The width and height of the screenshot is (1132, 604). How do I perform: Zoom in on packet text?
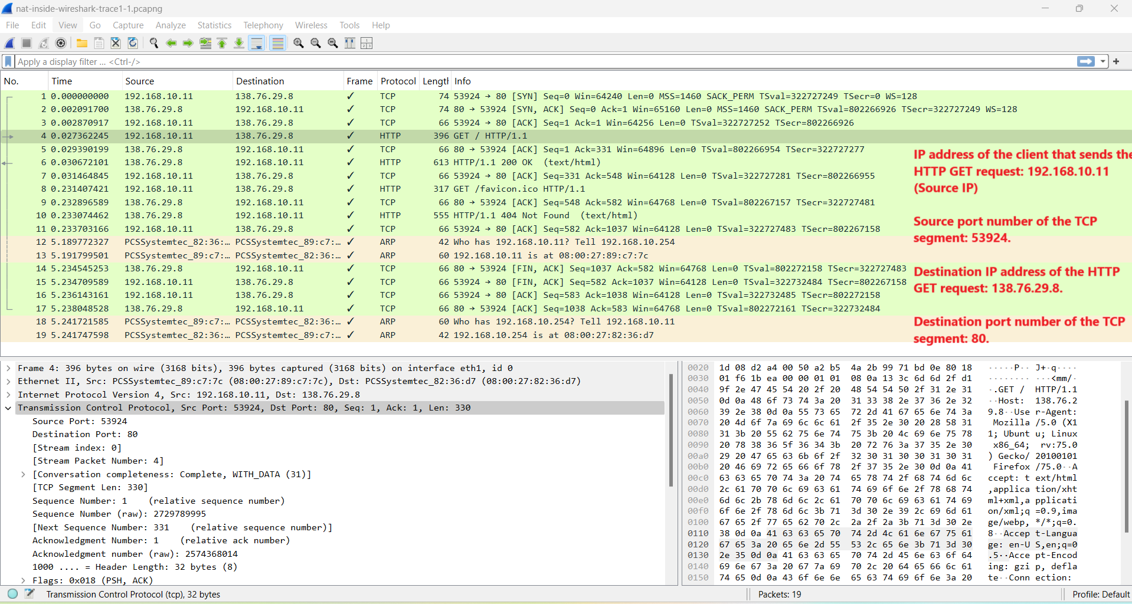coord(299,43)
